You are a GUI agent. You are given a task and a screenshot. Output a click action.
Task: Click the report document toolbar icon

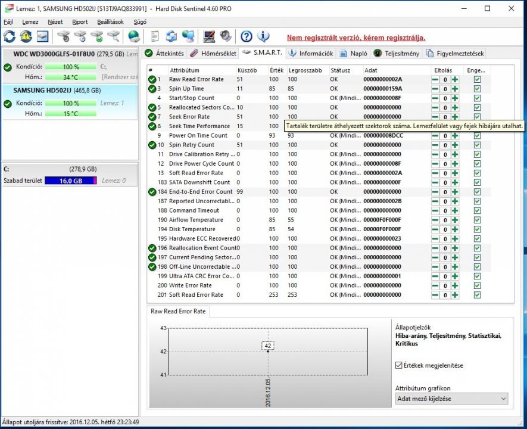(155, 37)
